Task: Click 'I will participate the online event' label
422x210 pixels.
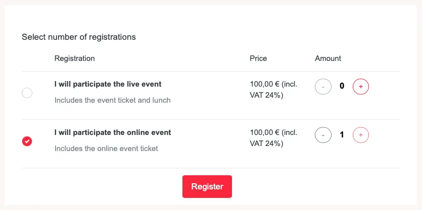Action: coord(113,132)
